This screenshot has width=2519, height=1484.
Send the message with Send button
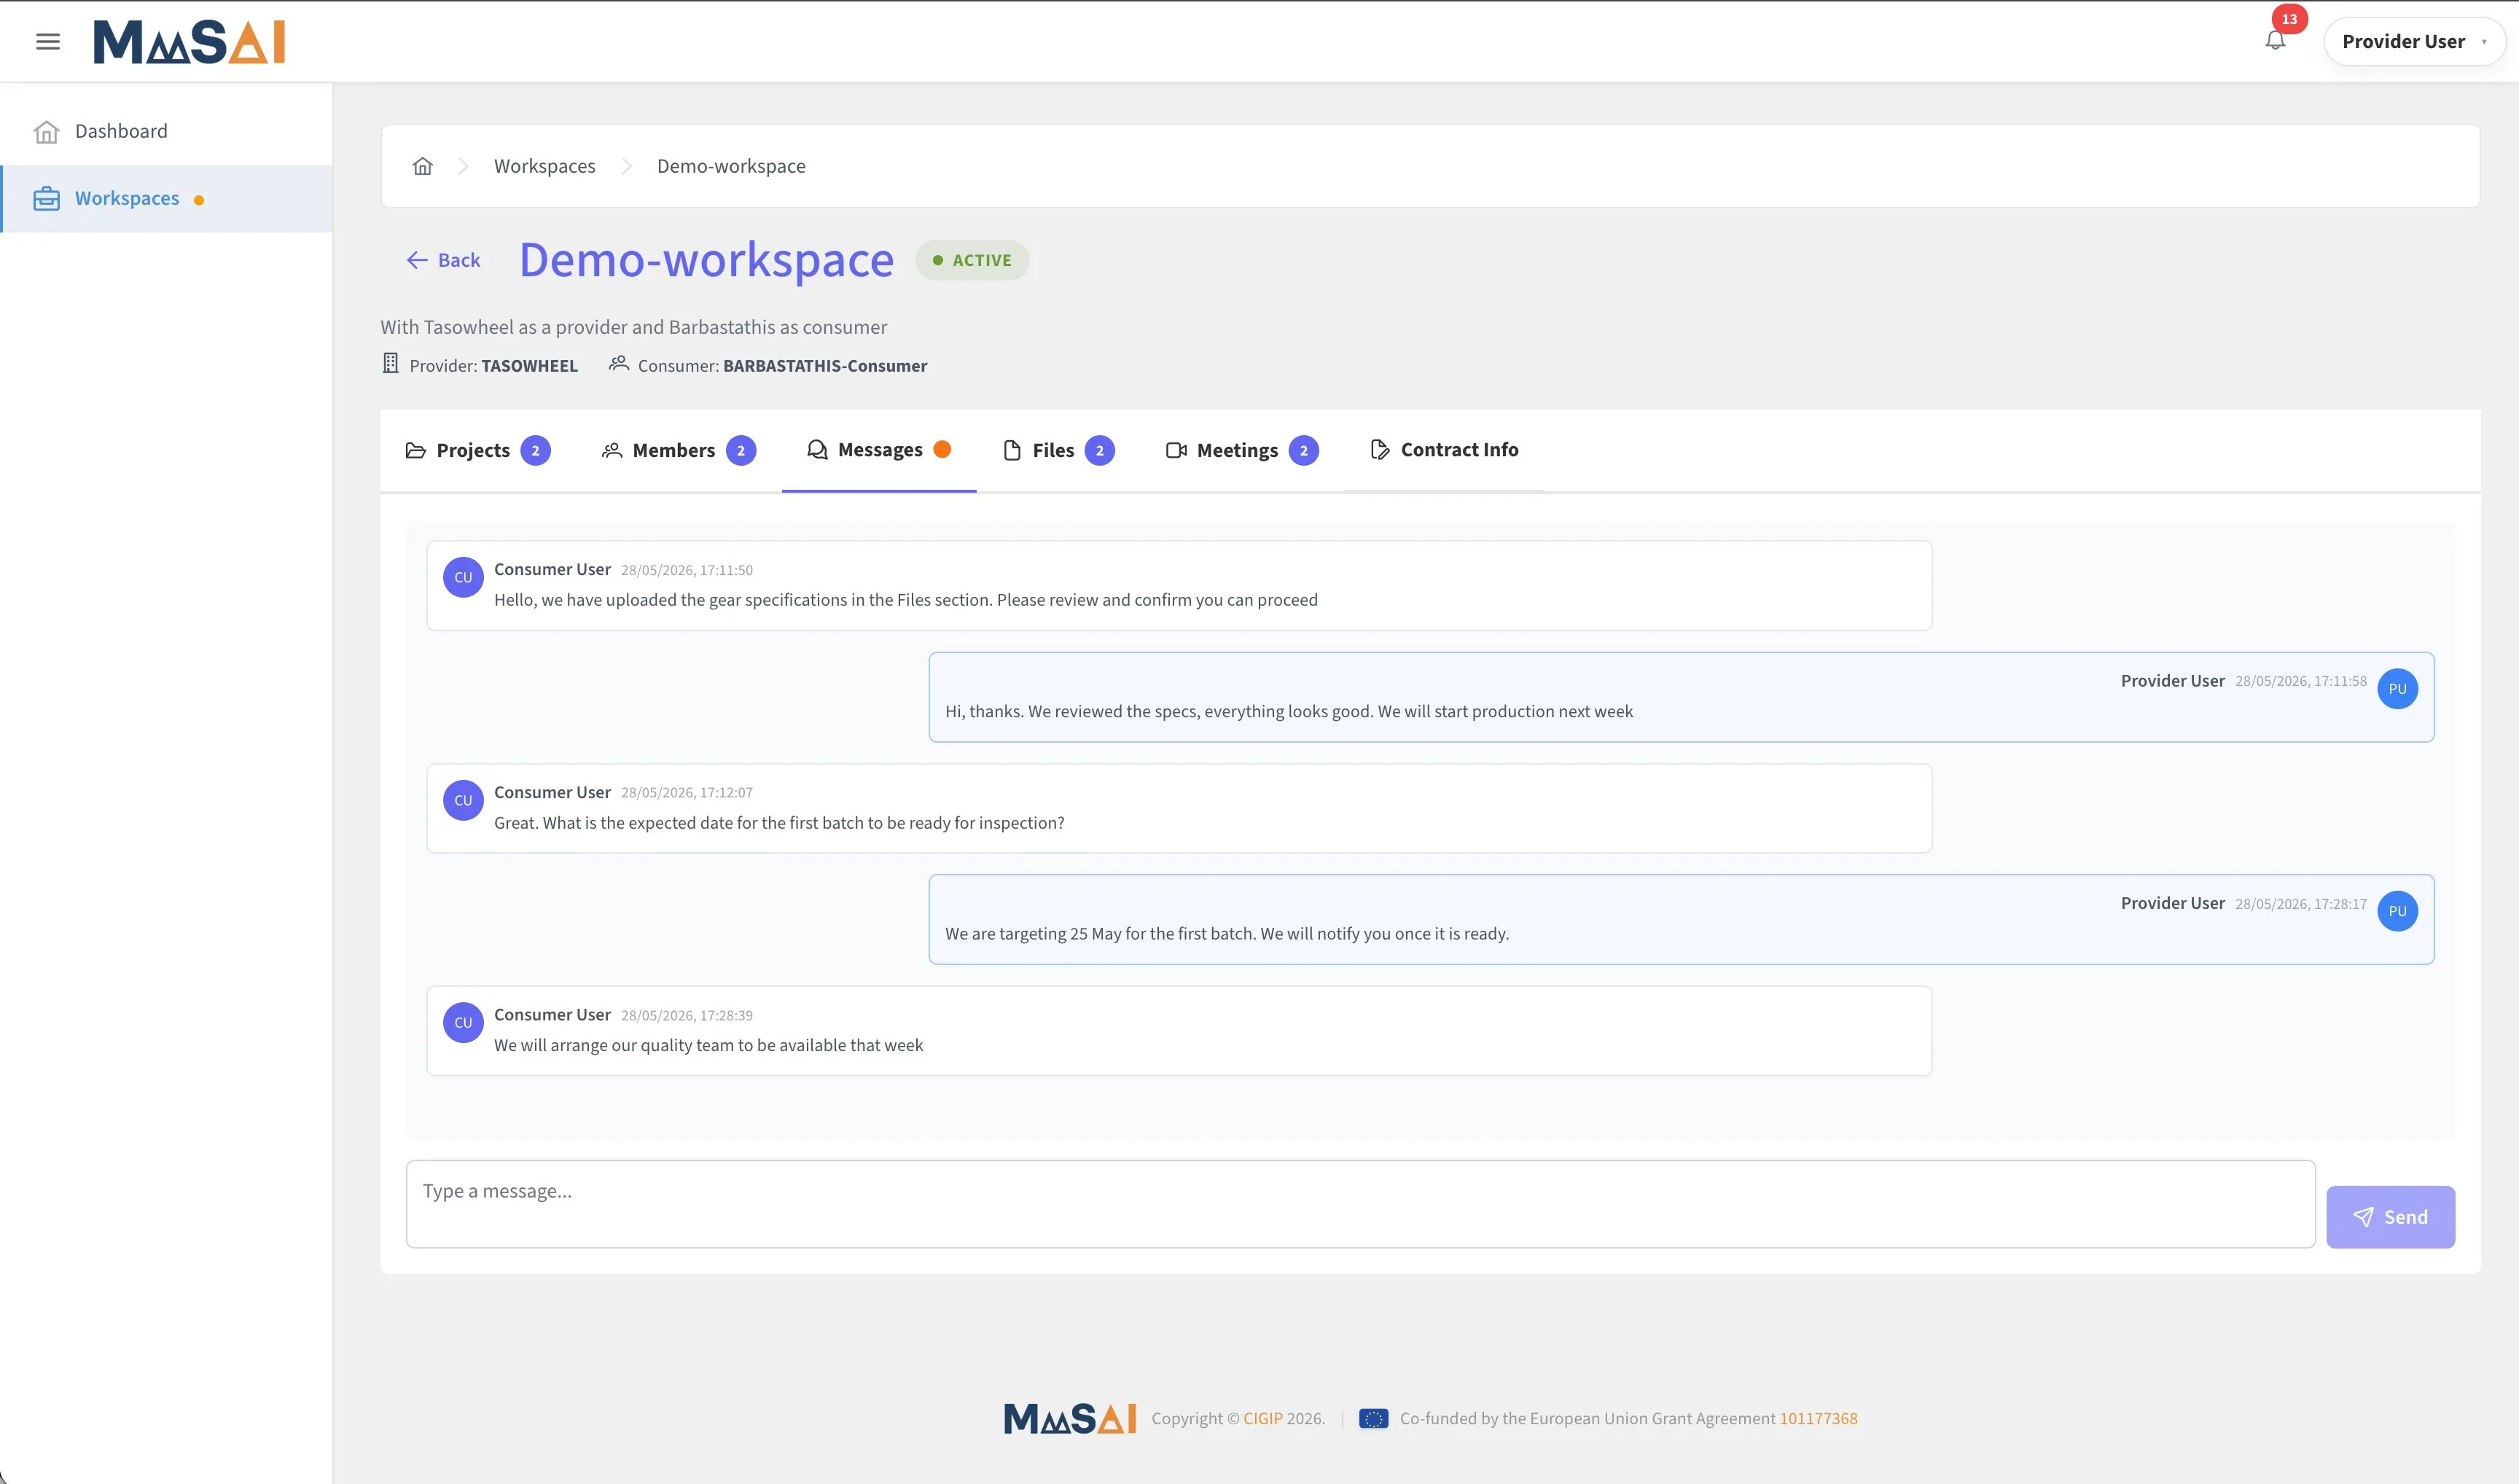pos(2390,1217)
